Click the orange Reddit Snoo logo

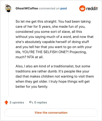coord(82,8)
